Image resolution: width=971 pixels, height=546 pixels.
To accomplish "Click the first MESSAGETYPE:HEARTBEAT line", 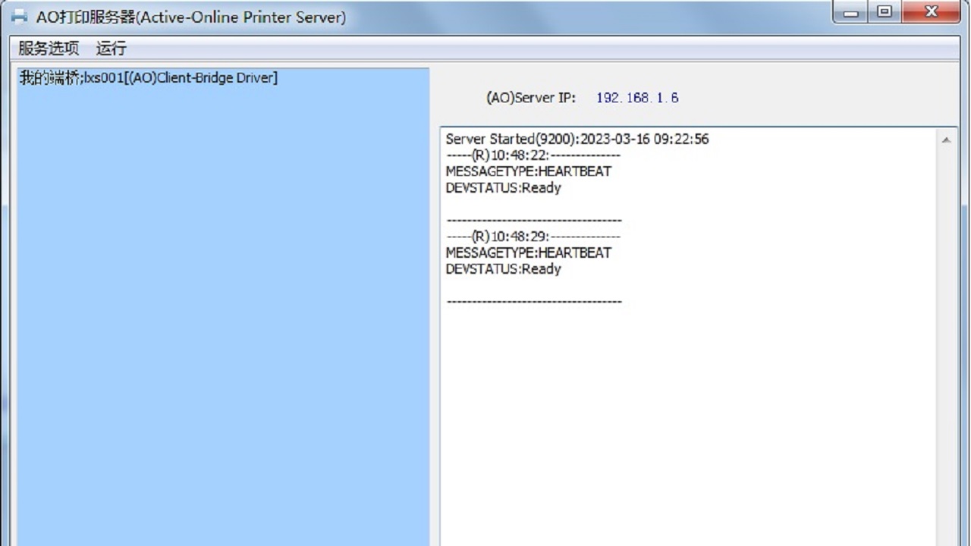I will pyautogui.click(x=528, y=171).
